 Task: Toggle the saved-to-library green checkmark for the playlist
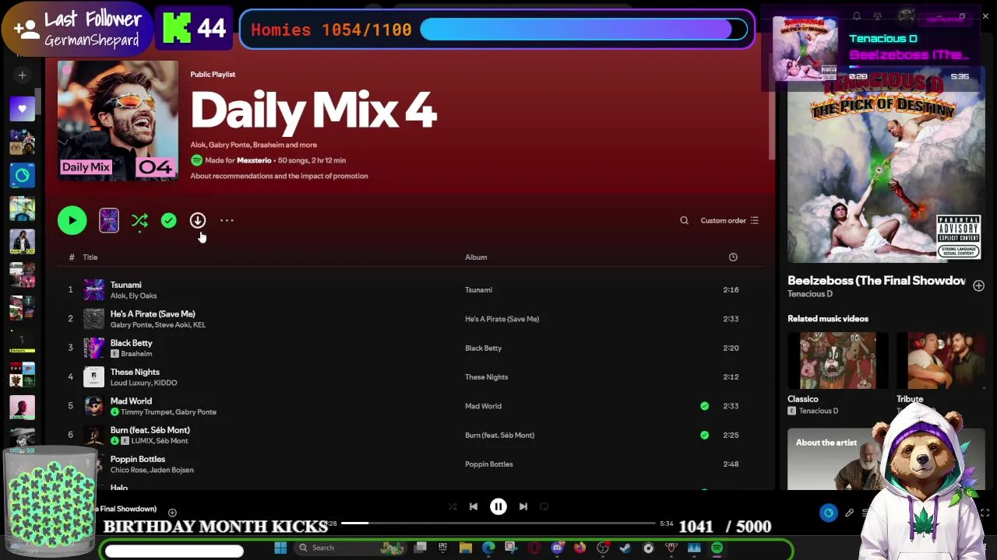pos(168,221)
